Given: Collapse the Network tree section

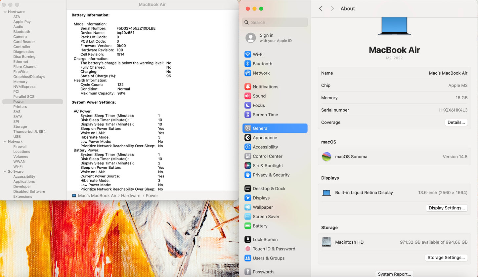Looking at the screenshot, I should click(5, 142).
